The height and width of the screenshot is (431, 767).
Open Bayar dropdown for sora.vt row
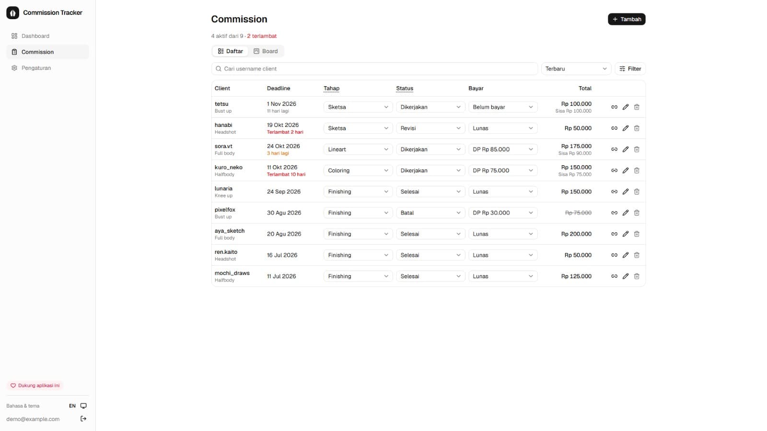(503, 149)
